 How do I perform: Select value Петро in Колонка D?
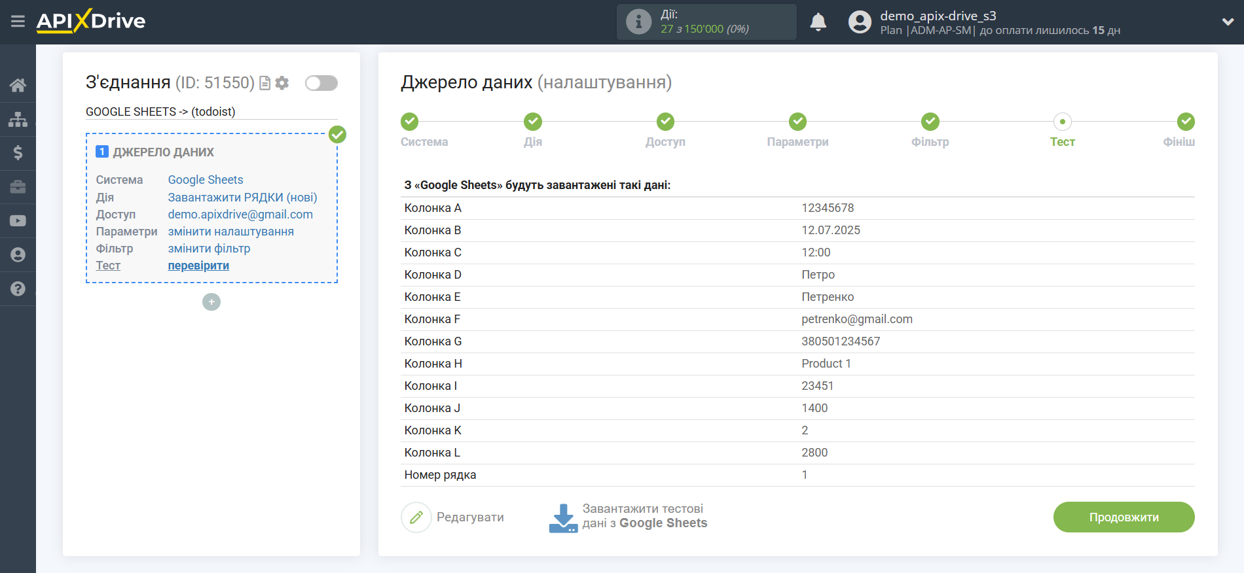(x=818, y=275)
